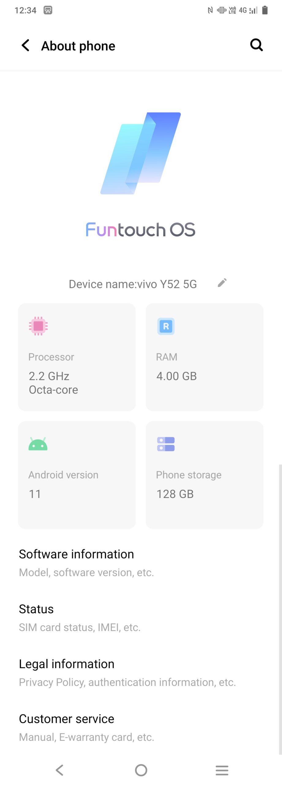Open Status settings entry
The image size is (282, 785).
141,618
